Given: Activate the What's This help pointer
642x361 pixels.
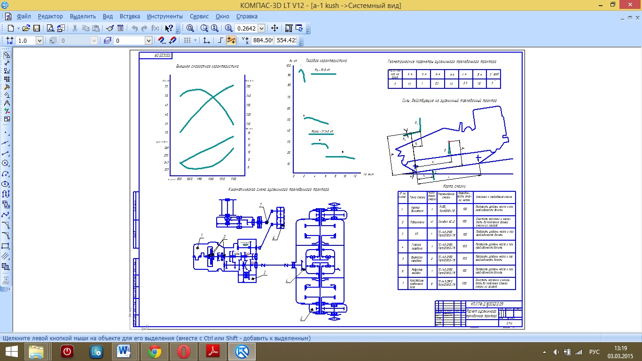Looking at the screenshot, I should pyautogui.click(x=169, y=28).
